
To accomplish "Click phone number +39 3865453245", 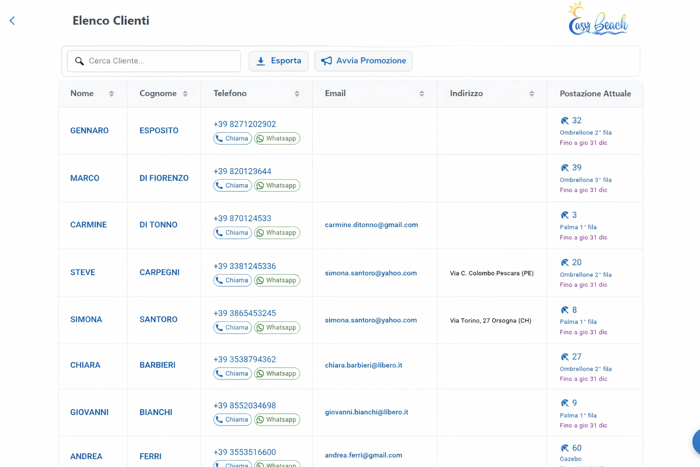I will pos(244,313).
